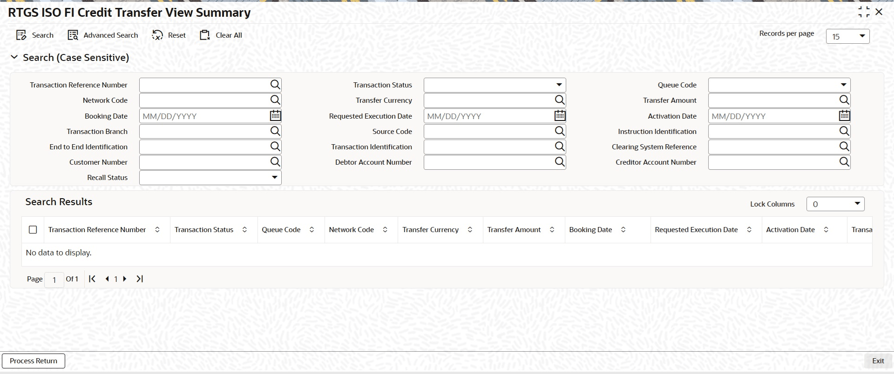
Task: Sort by Transaction Status column
Action: (244, 229)
